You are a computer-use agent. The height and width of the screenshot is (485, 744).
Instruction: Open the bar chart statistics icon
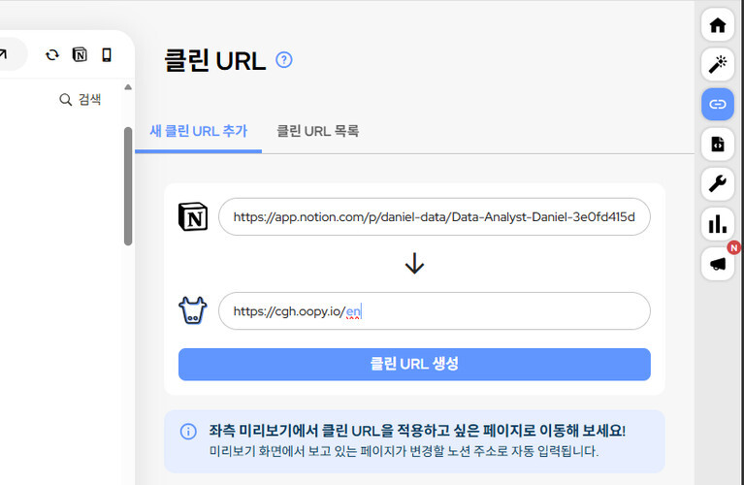(718, 223)
